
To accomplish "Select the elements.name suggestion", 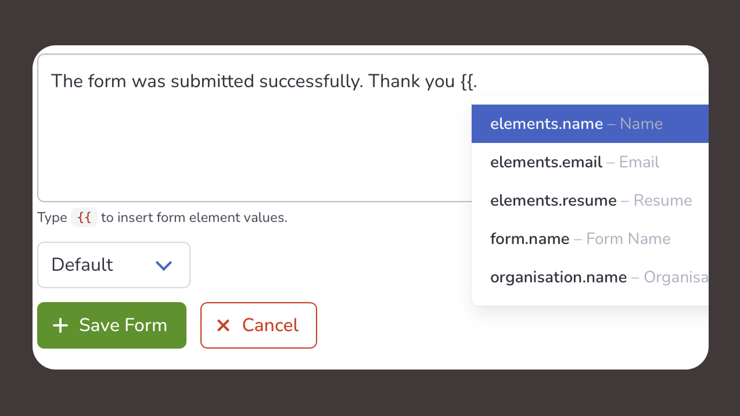I will click(547, 124).
